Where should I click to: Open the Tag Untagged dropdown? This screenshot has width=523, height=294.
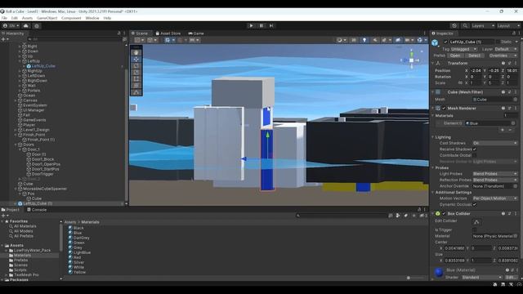(x=463, y=49)
